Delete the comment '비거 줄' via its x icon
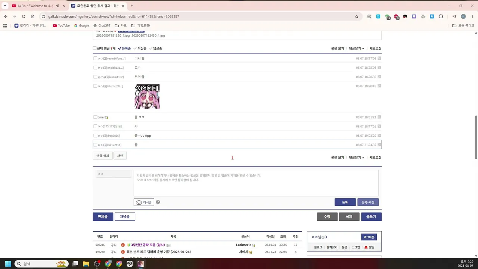 coord(379,58)
